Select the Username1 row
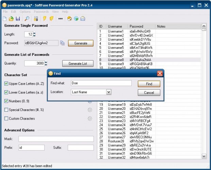211x170 pixels. (149, 31)
